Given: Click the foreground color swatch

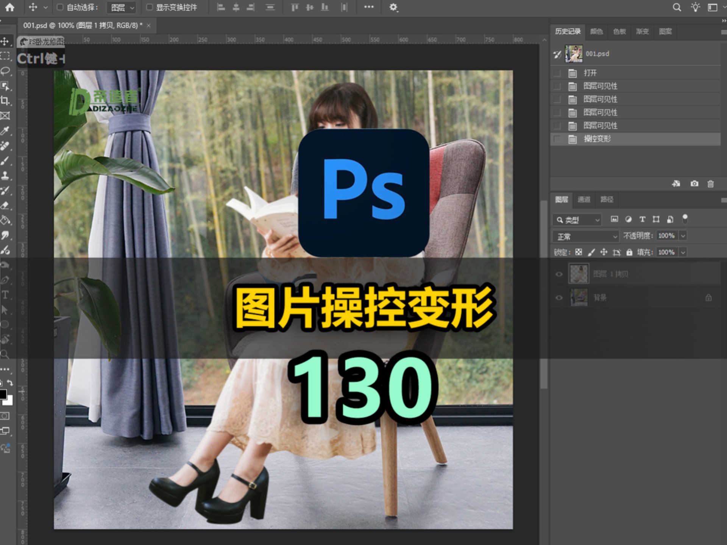Looking at the screenshot, I should click(3, 394).
